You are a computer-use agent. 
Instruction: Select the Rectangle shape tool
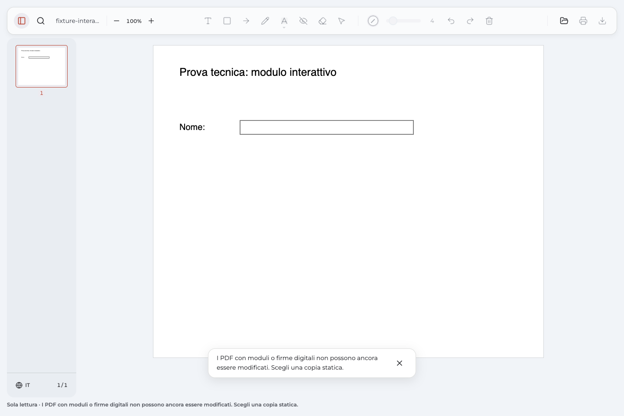point(227,21)
